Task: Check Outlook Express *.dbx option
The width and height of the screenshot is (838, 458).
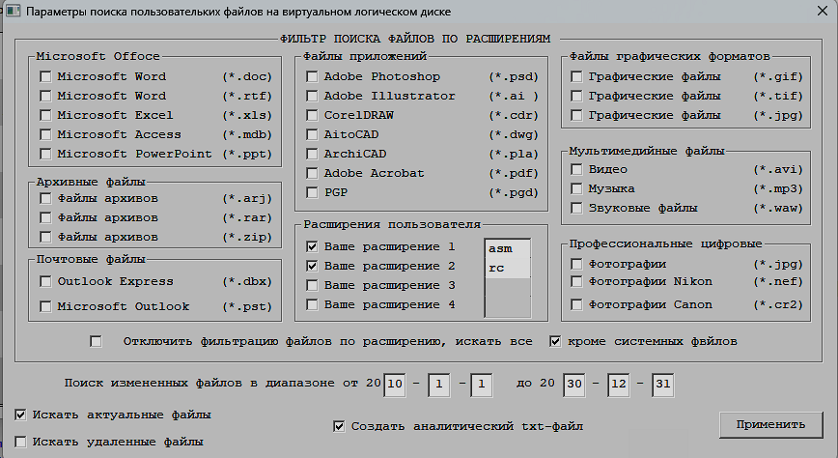Action: 46,281
